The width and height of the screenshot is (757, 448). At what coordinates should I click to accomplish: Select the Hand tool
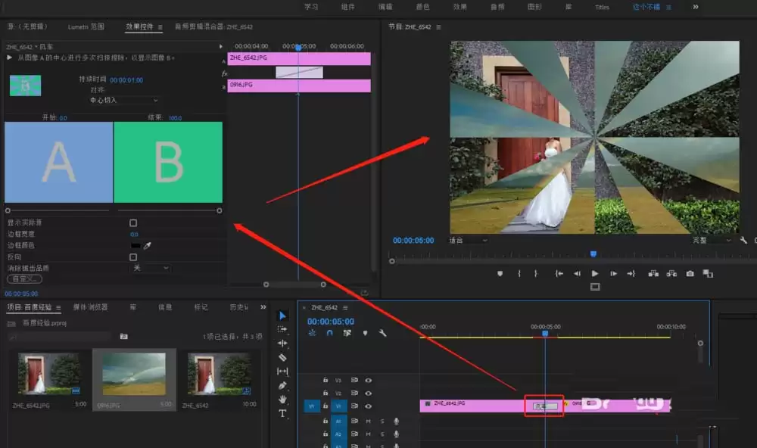pyautogui.click(x=282, y=399)
